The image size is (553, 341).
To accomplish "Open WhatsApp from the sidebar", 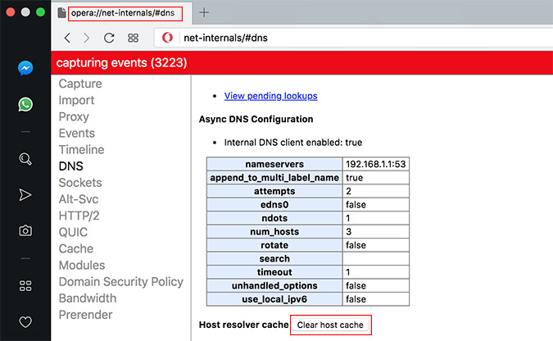I will [25, 104].
